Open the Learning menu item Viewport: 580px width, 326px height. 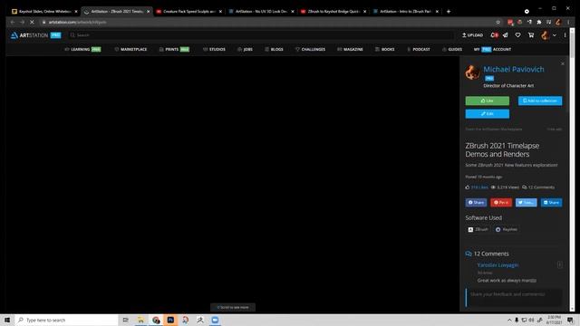pyautogui.click(x=82, y=49)
